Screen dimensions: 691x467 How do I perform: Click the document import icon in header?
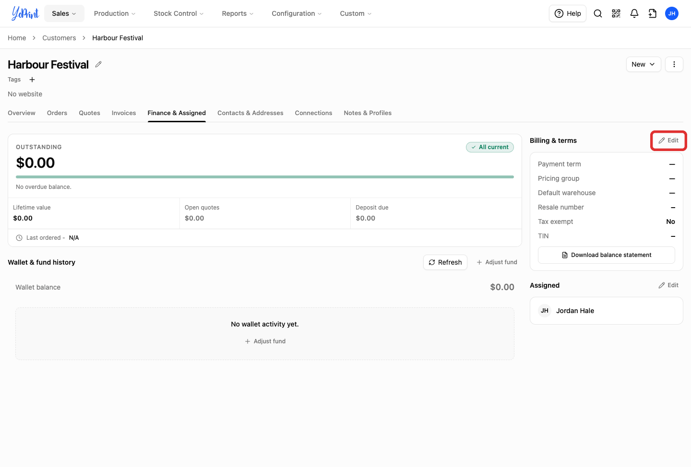[653, 13]
